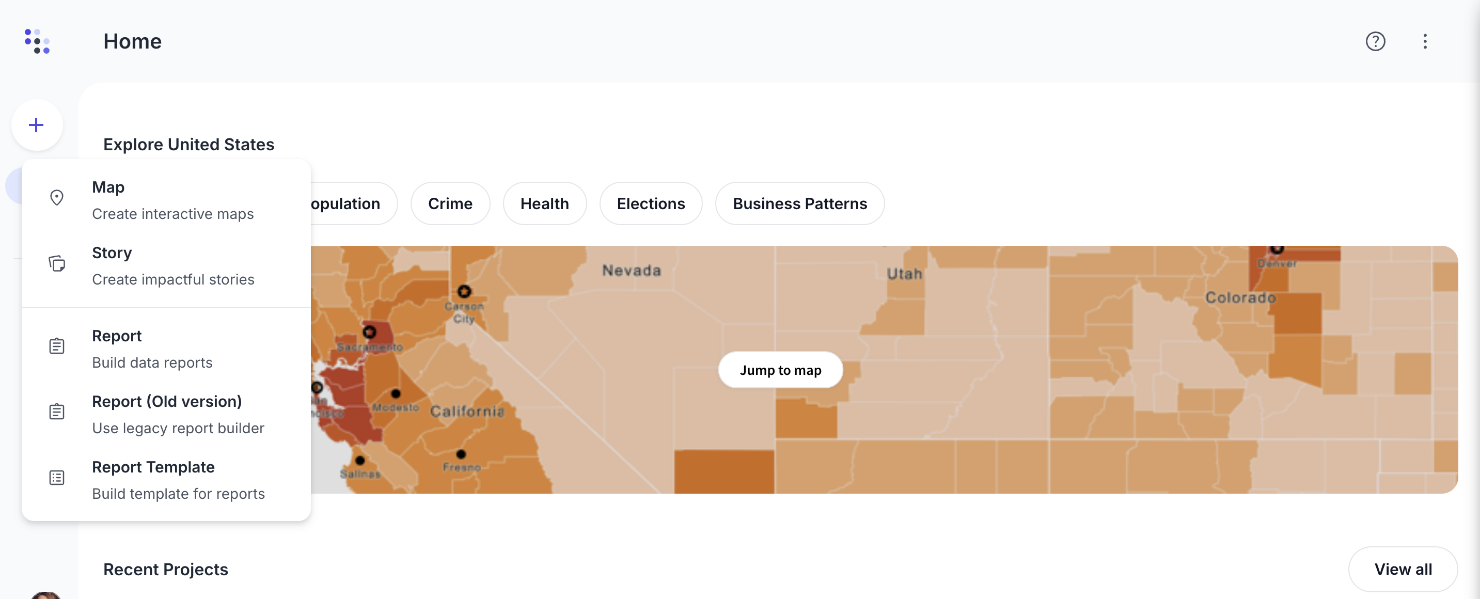The height and width of the screenshot is (599, 1480).
Task: Choose Story from the create menu
Action: pos(172,265)
